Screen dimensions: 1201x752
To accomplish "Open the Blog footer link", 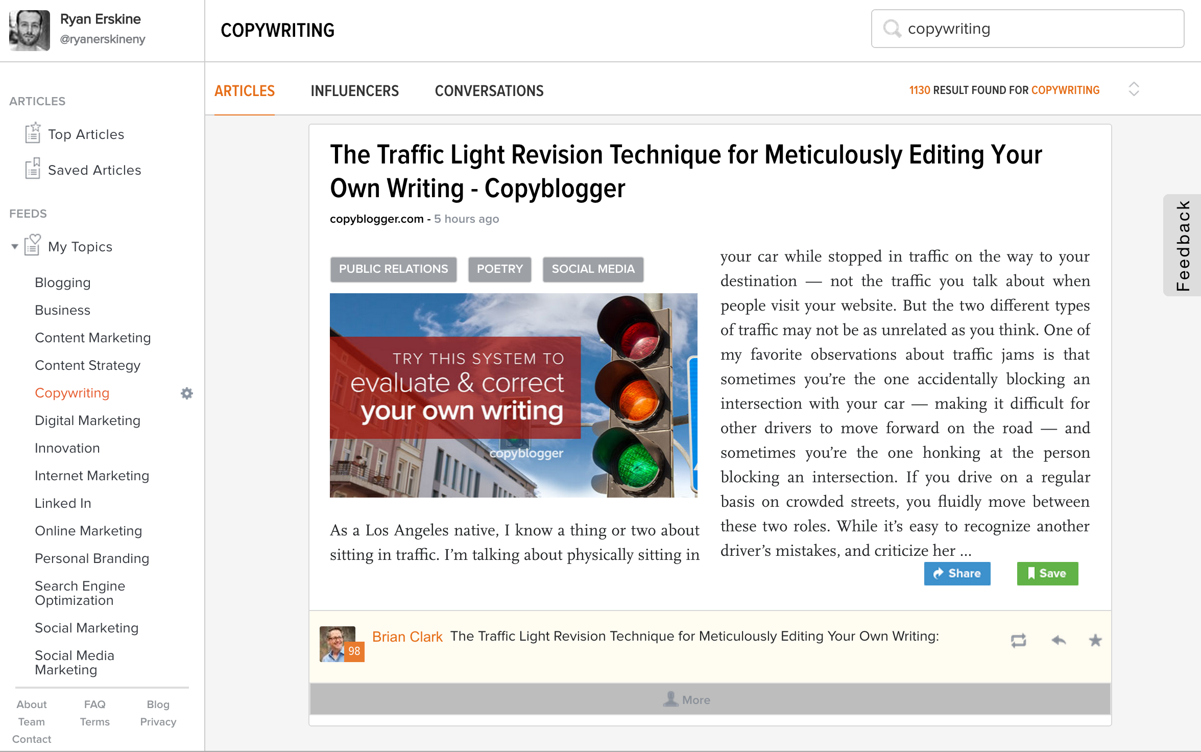I will [x=158, y=704].
